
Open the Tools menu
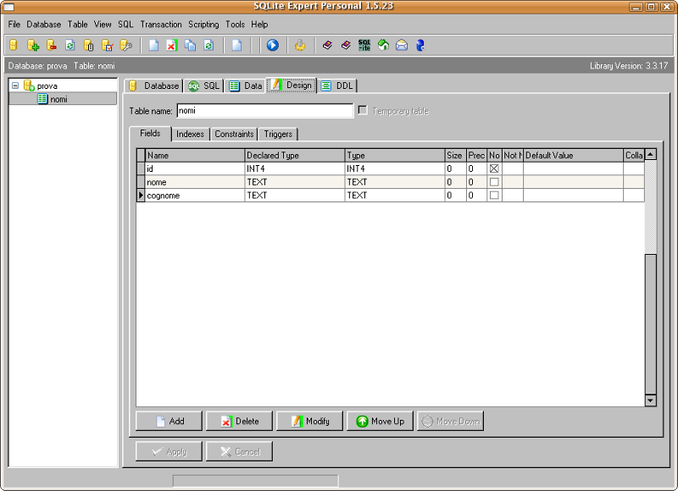tap(236, 25)
